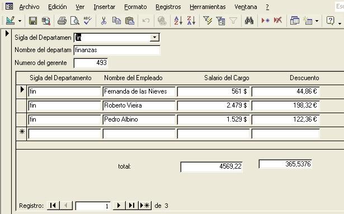This screenshot has width=344, height=214.
Task: Apply Filter by Selection icon
Action: click(x=208, y=21)
